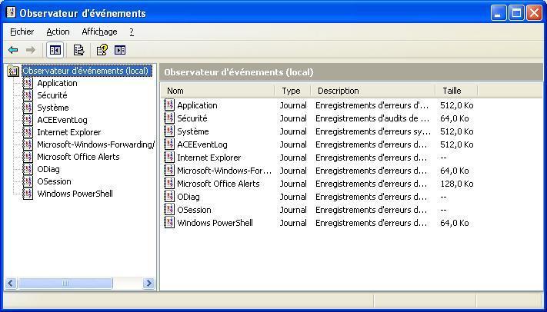Image resolution: width=547 pixels, height=312 pixels.
Task: Select Application log in the tree
Action: 57,83
